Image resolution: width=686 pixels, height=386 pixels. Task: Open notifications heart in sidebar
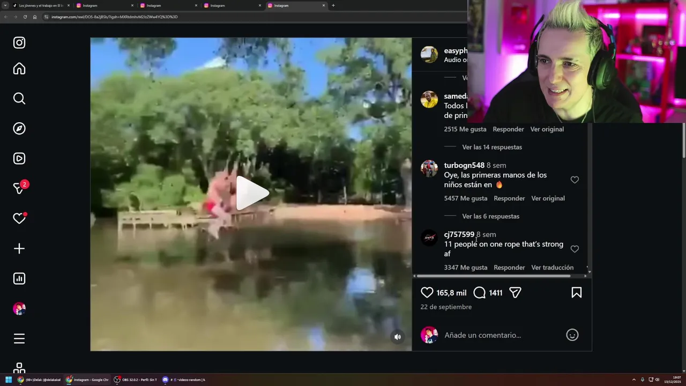tap(19, 218)
